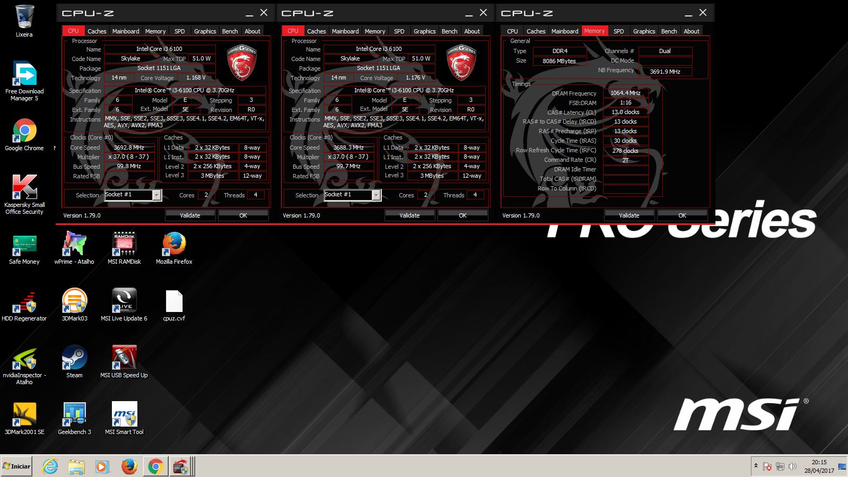The image size is (848, 477).
Task: Click memory Size value 8086 MBytes
Action: (x=559, y=61)
